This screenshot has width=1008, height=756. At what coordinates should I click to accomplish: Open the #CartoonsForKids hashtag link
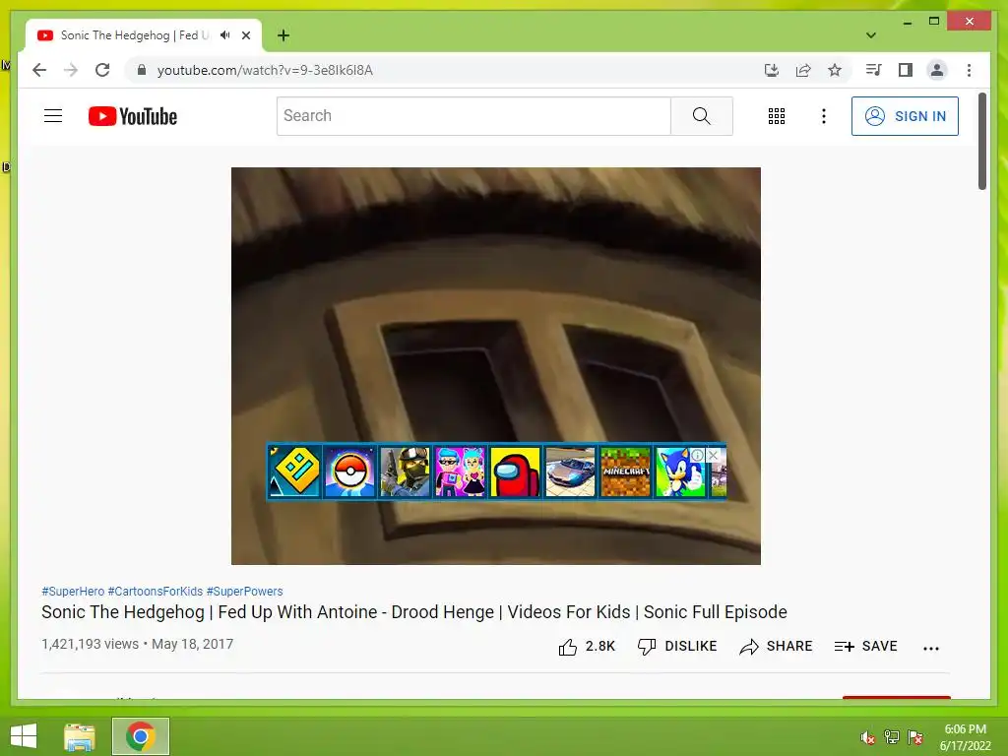click(155, 591)
